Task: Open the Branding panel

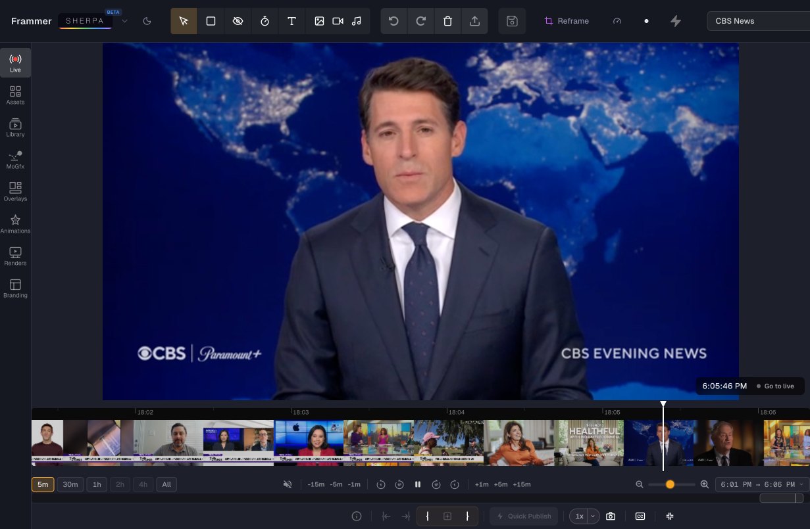Action: click(15, 288)
